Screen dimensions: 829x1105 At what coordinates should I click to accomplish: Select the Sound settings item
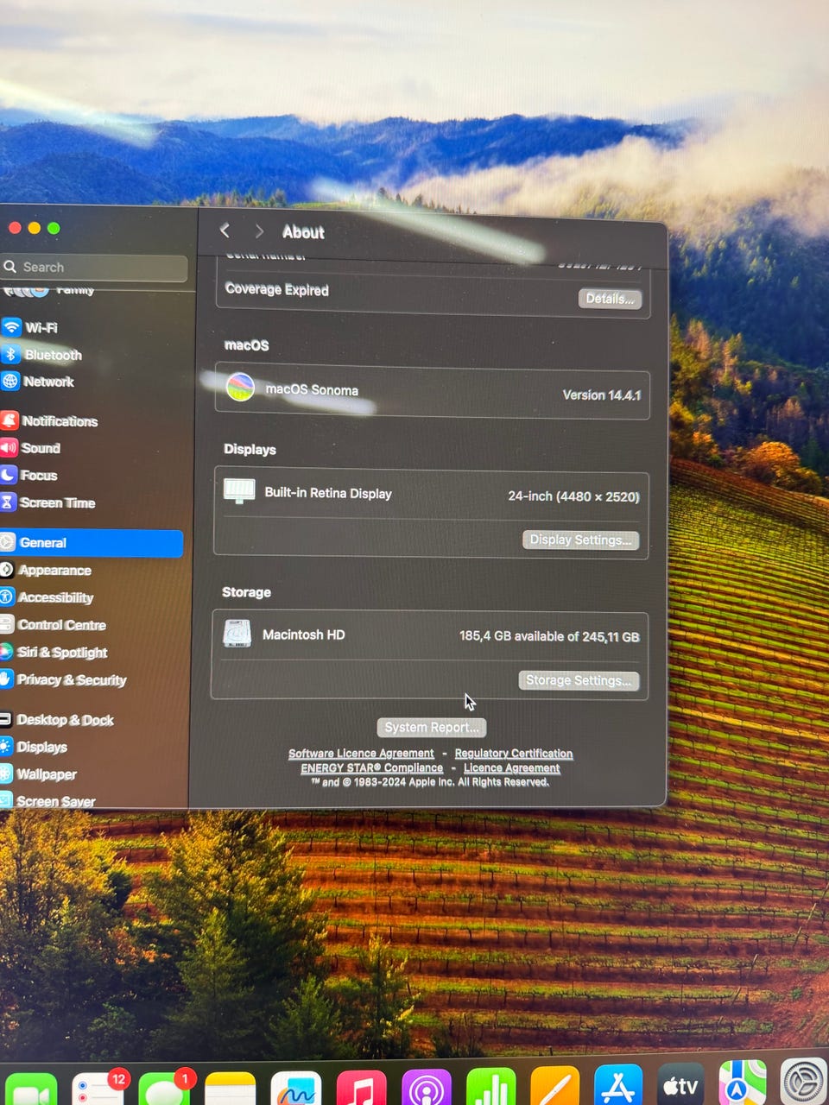tap(31, 448)
